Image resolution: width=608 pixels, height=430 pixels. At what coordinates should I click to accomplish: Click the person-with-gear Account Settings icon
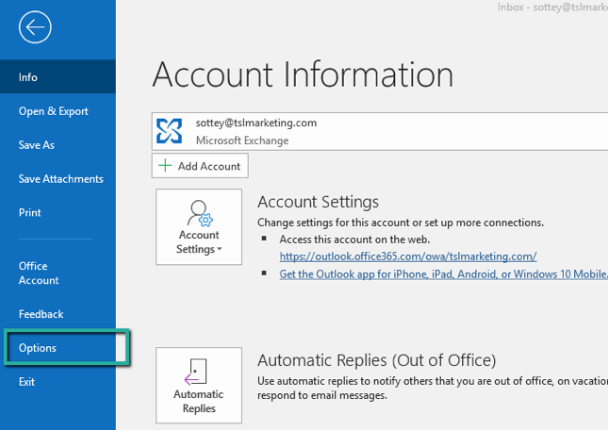200,213
